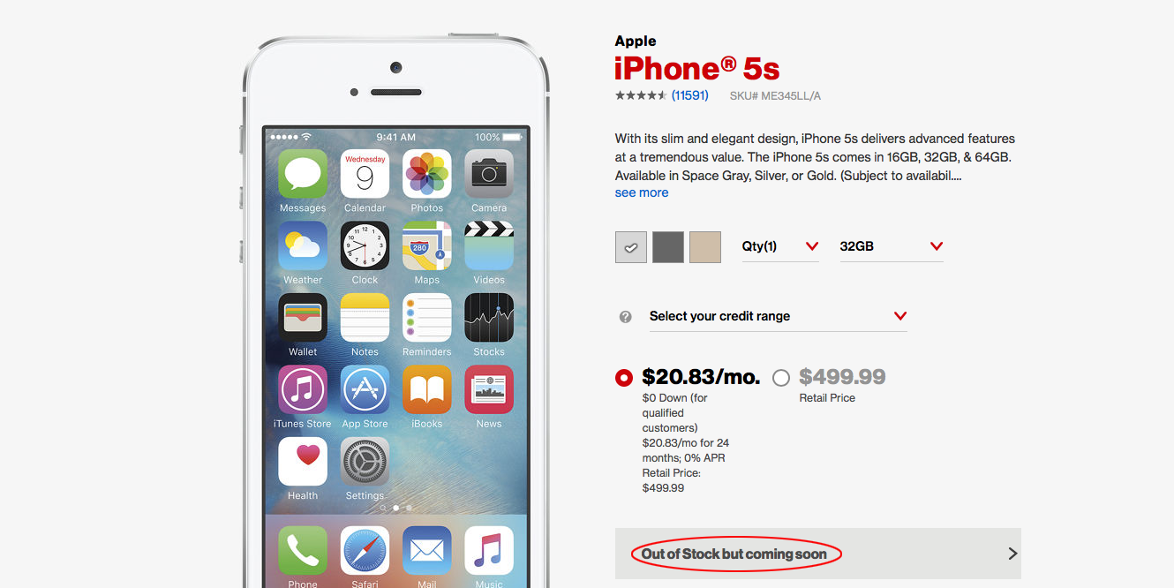Click the Photos app icon on phone
1174x588 pixels.
pyautogui.click(x=427, y=174)
